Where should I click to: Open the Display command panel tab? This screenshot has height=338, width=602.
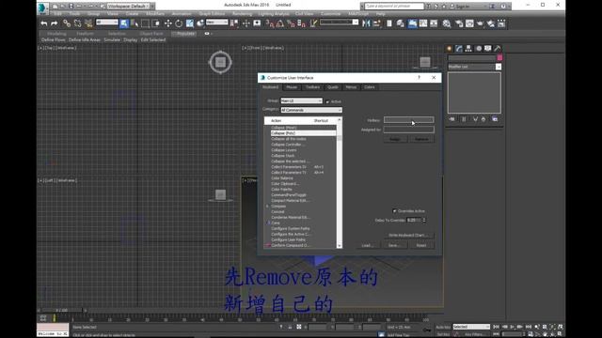(x=487, y=48)
